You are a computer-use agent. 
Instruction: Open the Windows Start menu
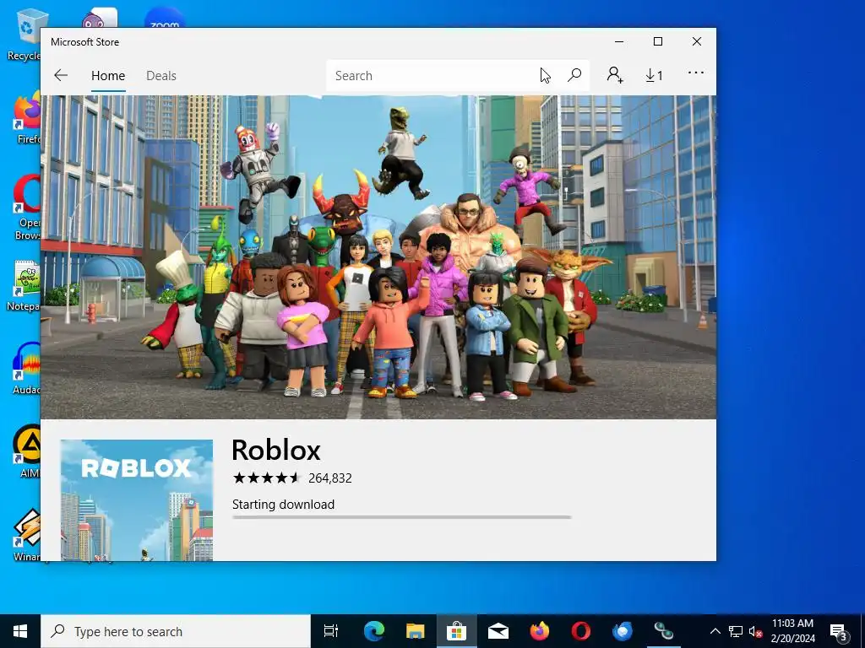20,631
